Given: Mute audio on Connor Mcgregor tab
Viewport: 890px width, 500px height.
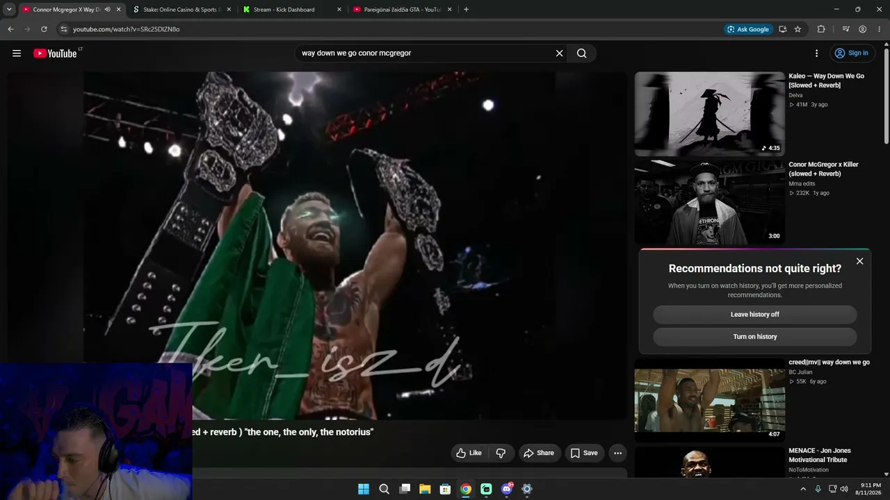Looking at the screenshot, I should [x=108, y=10].
